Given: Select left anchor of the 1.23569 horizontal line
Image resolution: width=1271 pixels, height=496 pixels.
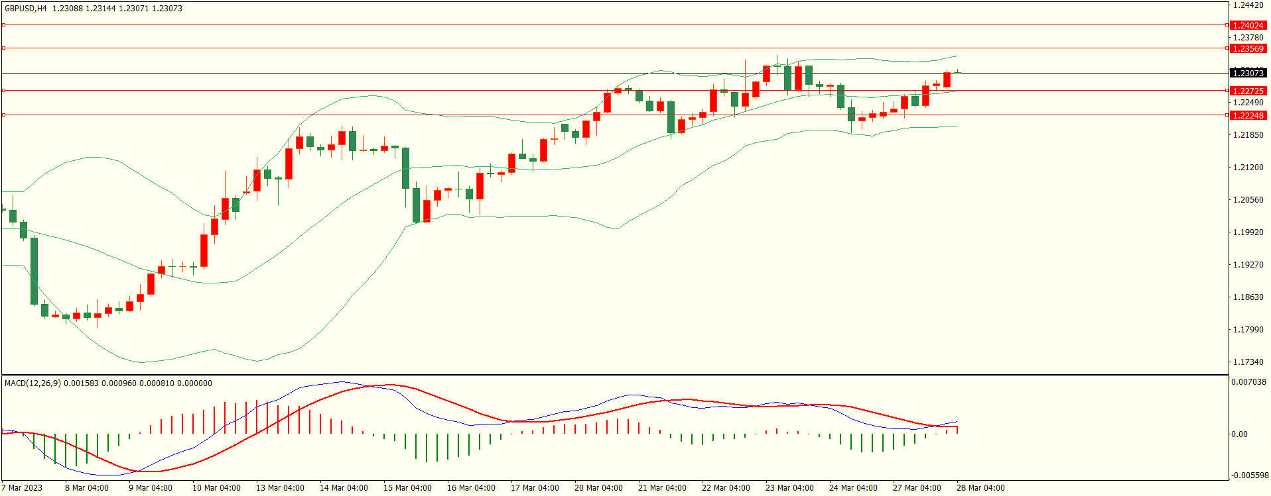Looking at the screenshot, I should pos(3,48).
